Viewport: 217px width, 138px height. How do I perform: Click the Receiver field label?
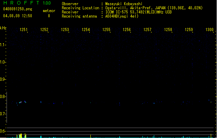(70, 12)
